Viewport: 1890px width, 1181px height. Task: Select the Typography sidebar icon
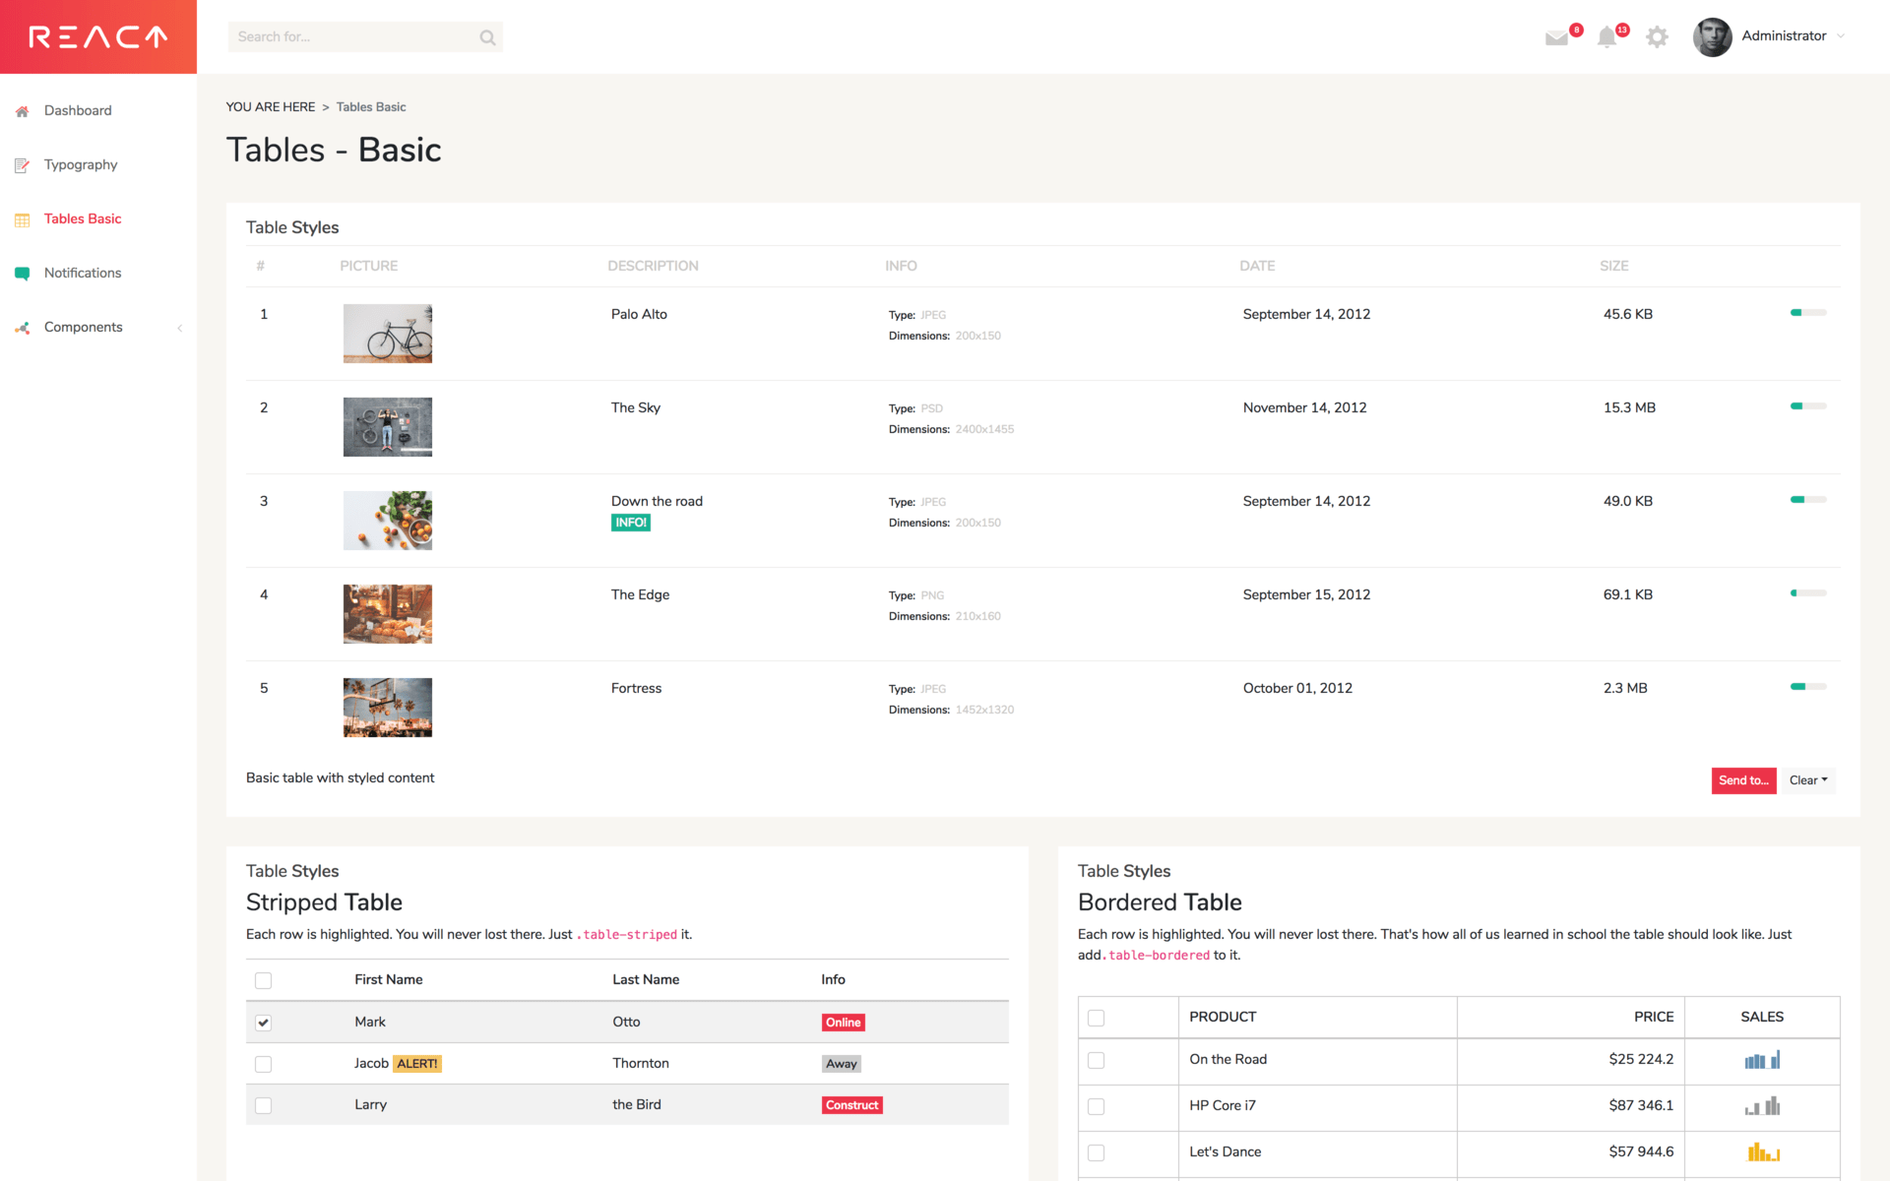point(22,164)
